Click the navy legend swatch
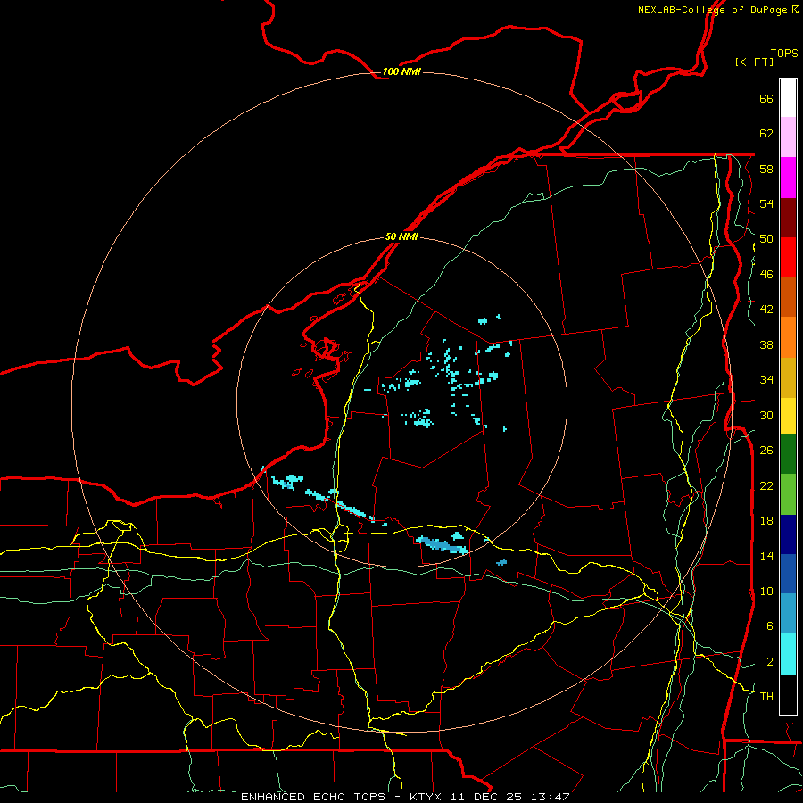 pos(788,534)
